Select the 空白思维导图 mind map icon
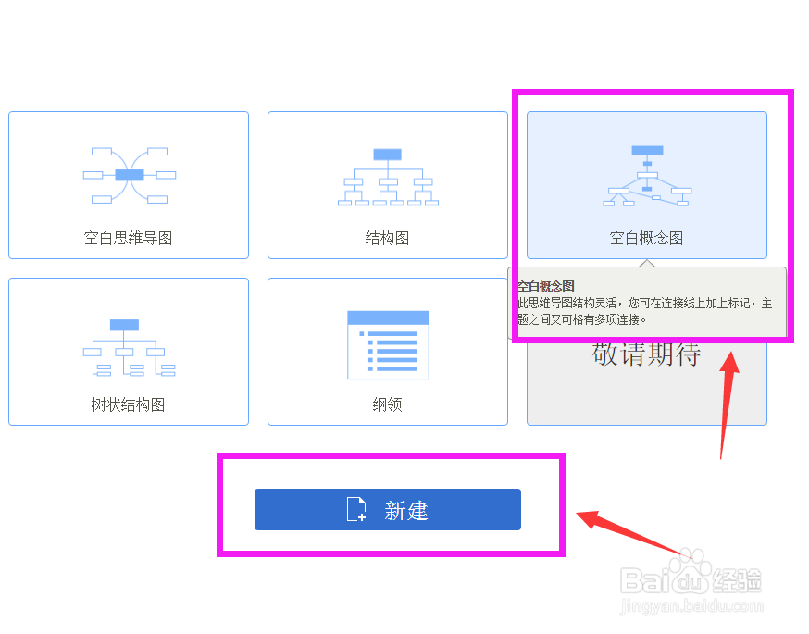The image size is (809, 634). point(128,174)
